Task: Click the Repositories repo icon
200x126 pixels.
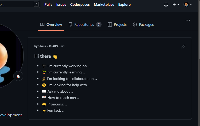Action: [70, 24]
